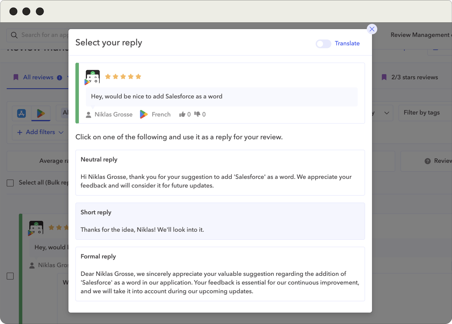
Task: Click the app icon in review card
Action: point(93,77)
